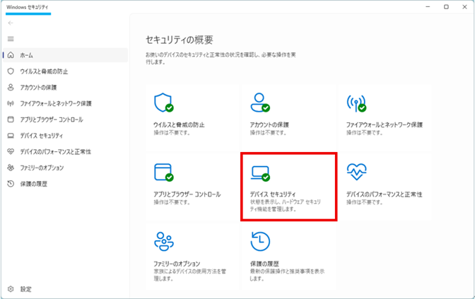Open 保護の履歴 in the sidebar
This screenshot has width=475, height=299.
tap(34, 184)
